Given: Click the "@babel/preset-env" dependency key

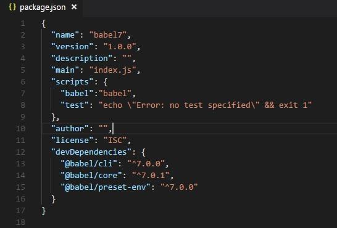Looking at the screenshot, I should point(106,187).
